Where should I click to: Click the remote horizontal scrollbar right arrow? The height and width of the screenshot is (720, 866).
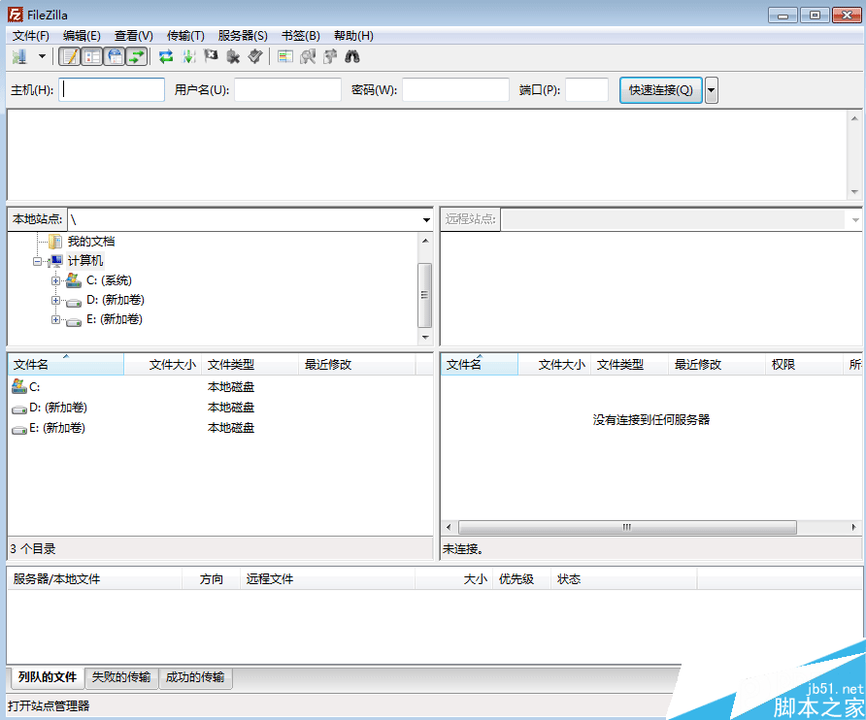click(853, 527)
